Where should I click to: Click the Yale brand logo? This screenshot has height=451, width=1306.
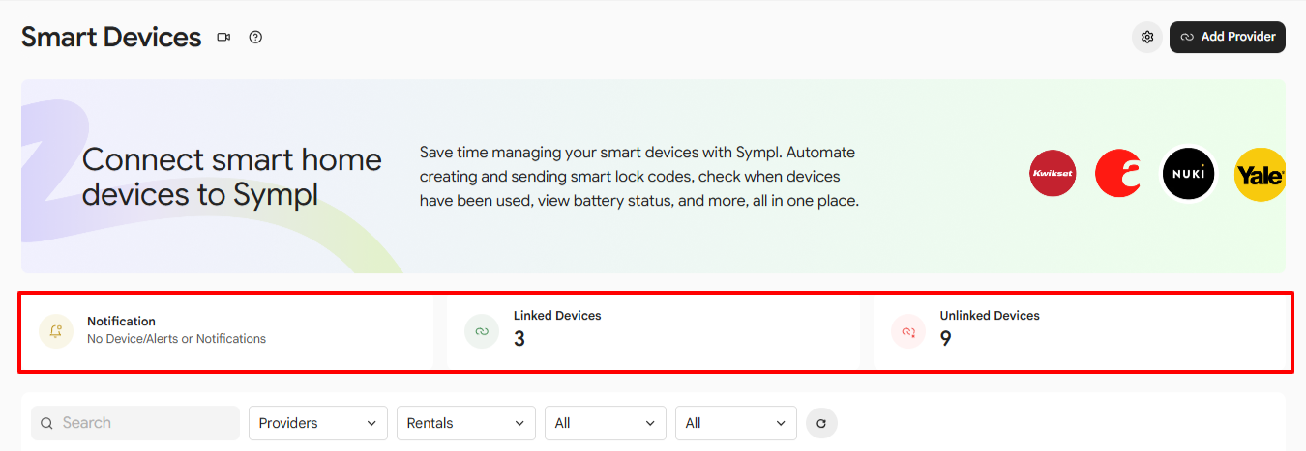click(x=1261, y=175)
